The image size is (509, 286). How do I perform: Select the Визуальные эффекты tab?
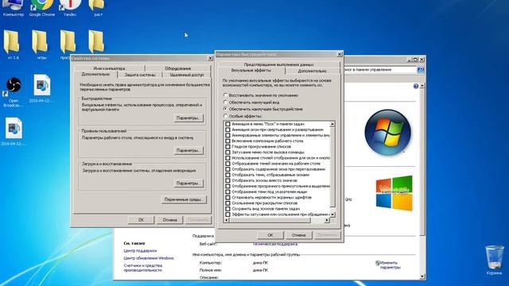[251, 71]
